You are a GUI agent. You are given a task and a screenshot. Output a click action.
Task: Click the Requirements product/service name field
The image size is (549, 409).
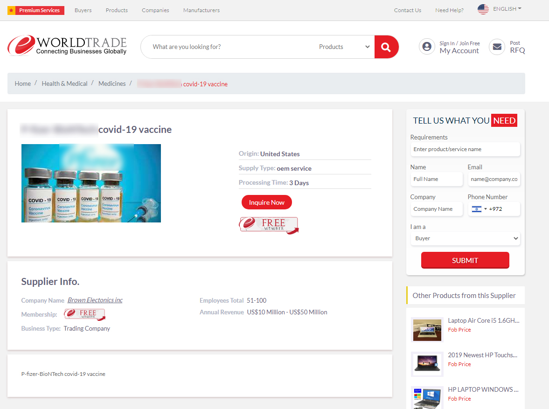pyautogui.click(x=465, y=150)
